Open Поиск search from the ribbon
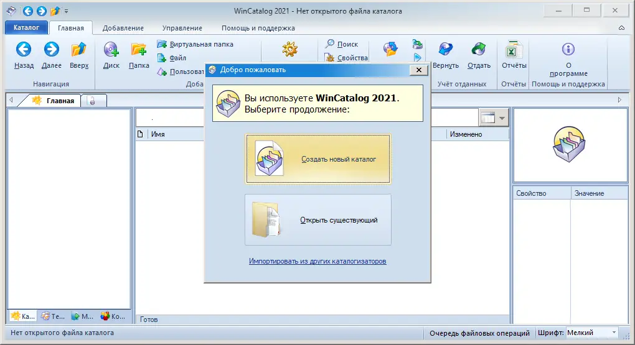Viewport: 635px width, 345px height. [x=342, y=44]
